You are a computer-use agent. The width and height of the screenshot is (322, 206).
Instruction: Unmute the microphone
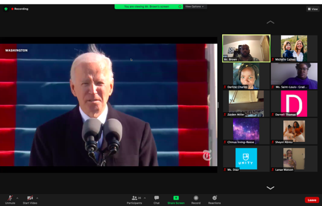pyautogui.click(x=10, y=200)
